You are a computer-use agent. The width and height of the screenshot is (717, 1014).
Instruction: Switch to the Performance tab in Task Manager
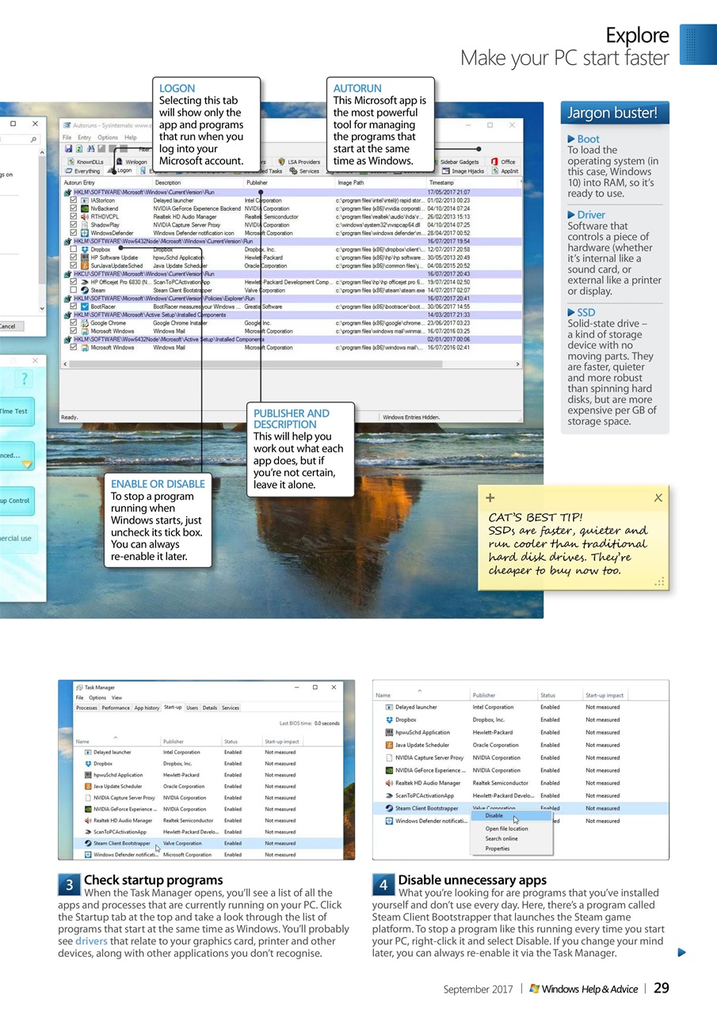tap(116, 707)
